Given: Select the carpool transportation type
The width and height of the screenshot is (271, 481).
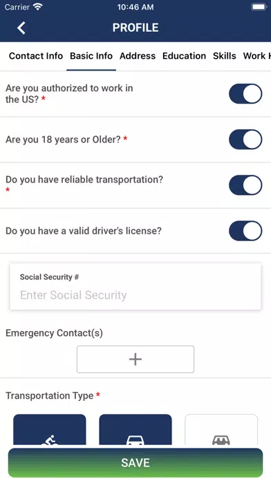Looking at the screenshot, I should click(x=221, y=429).
